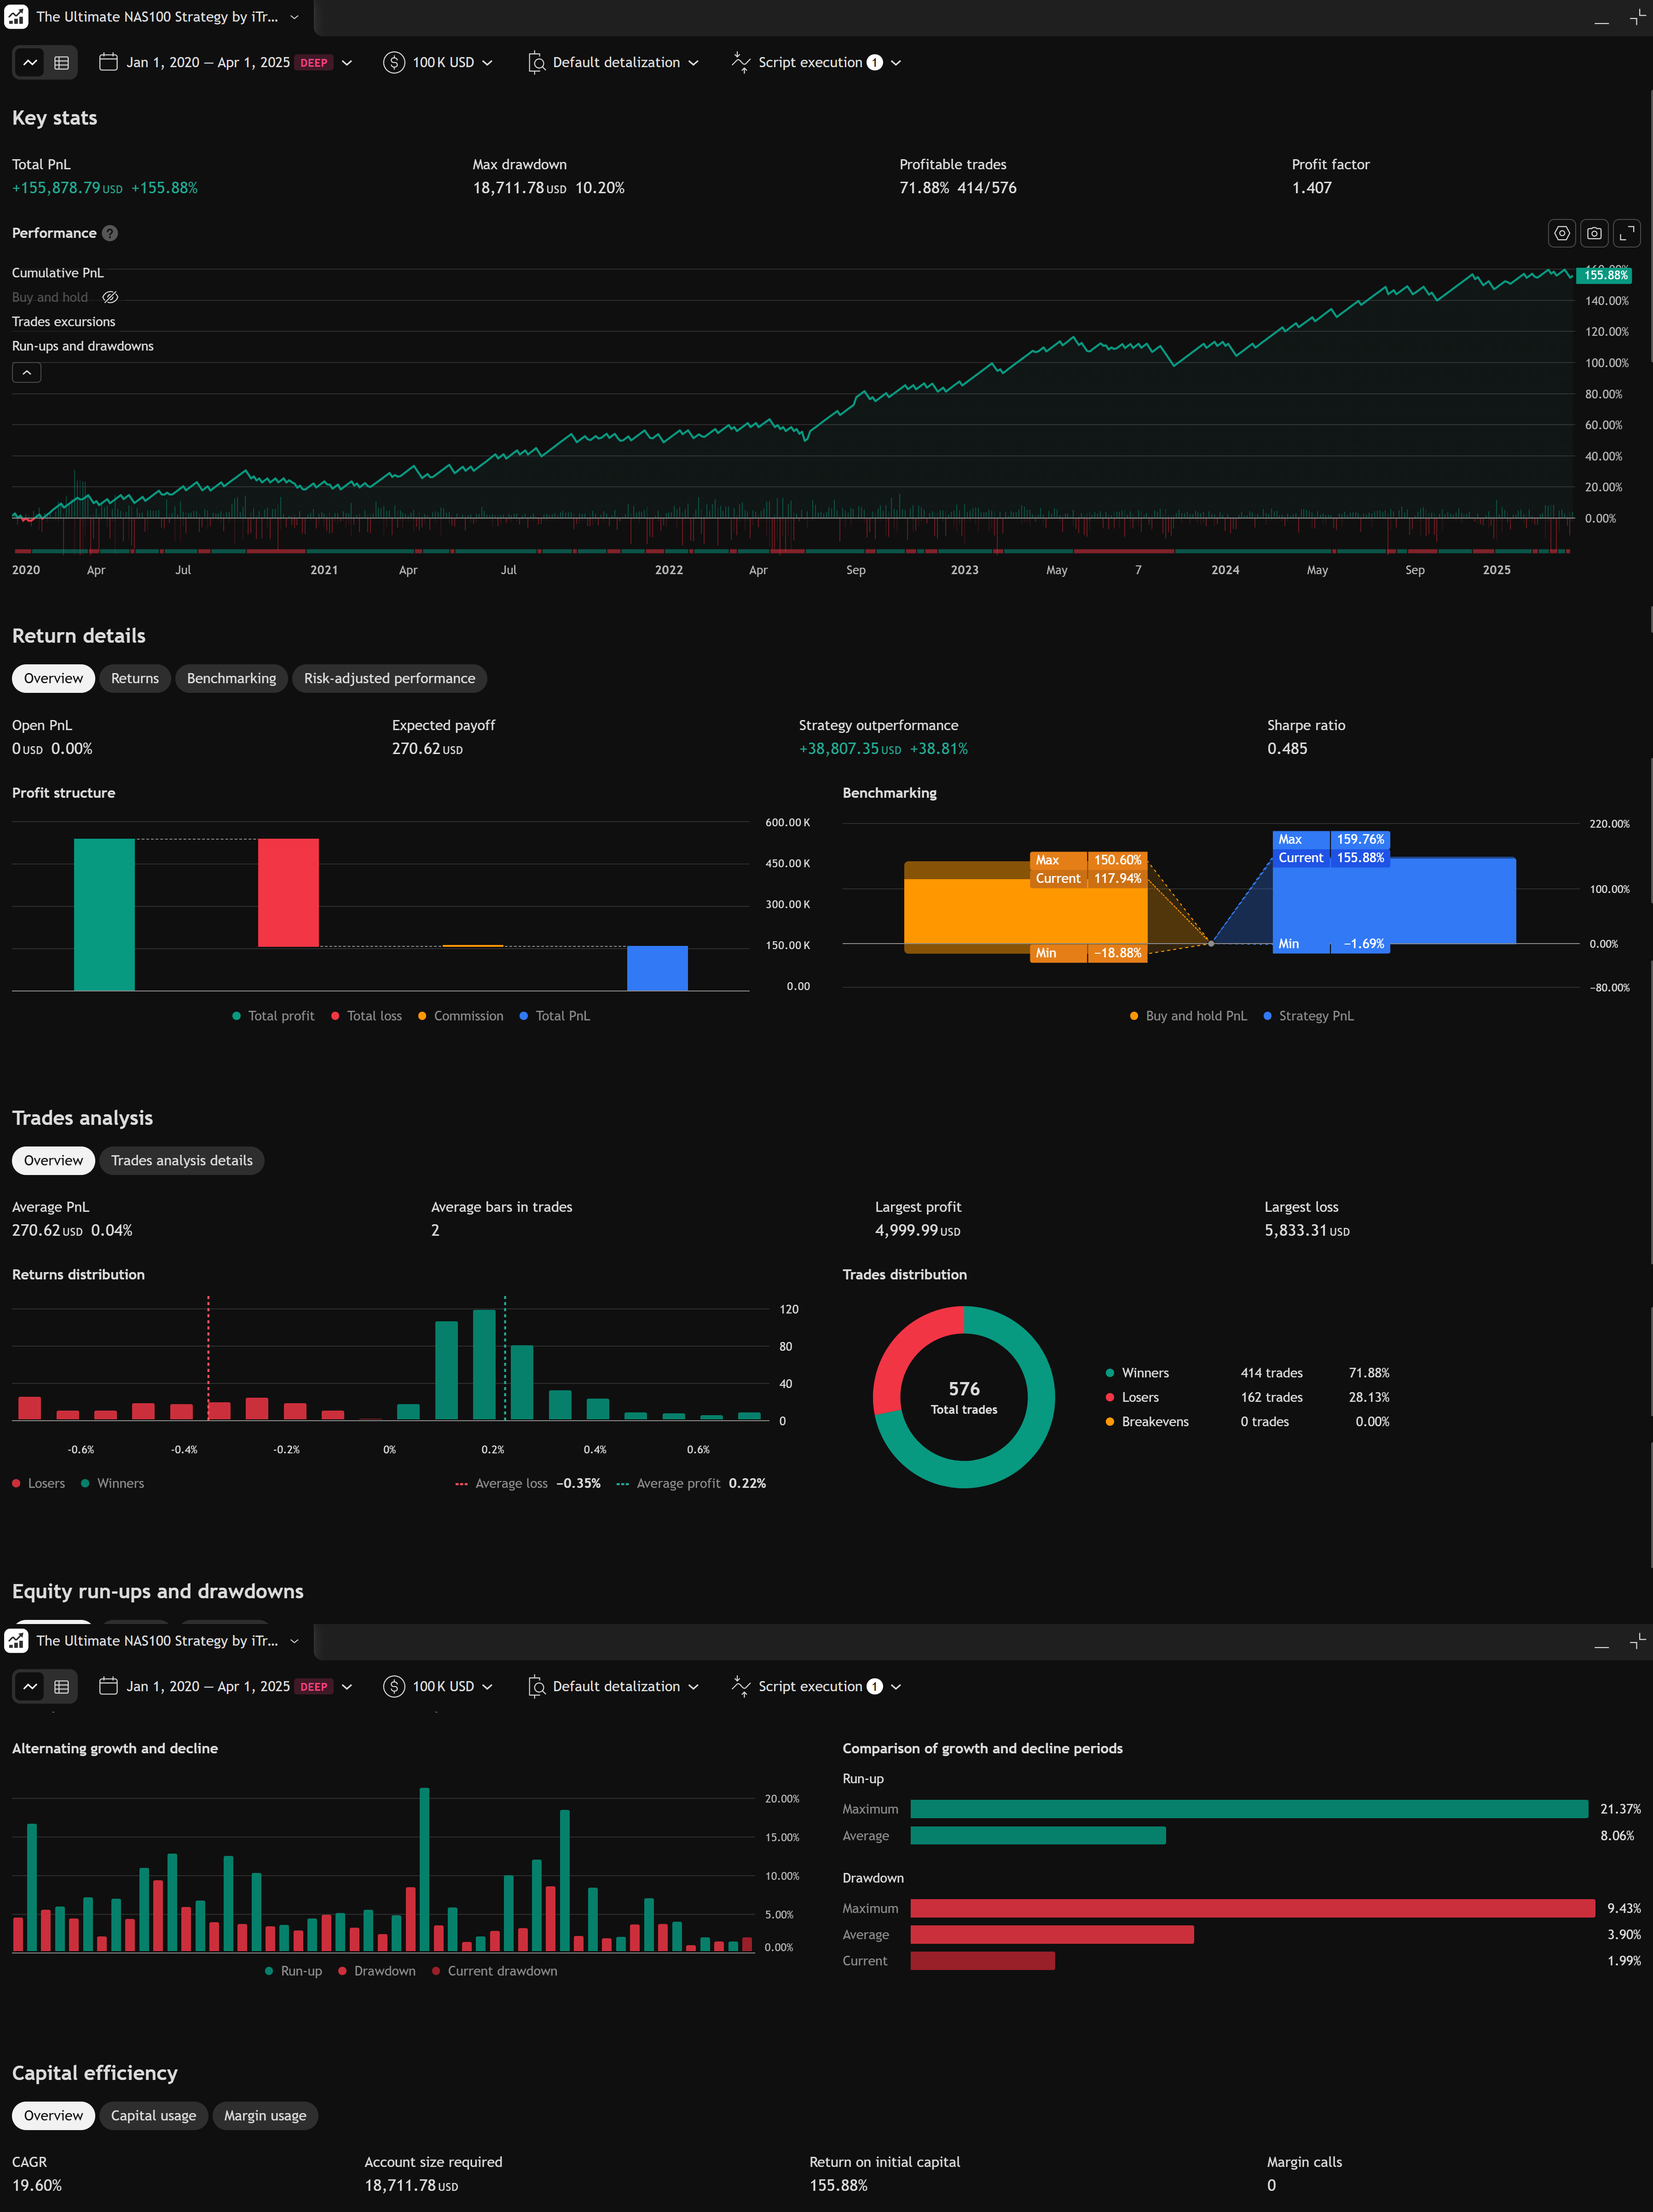Image resolution: width=1653 pixels, height=2212 pixels.
Task: Open performance chart settings gear icon
Action: pos(1561,233)
